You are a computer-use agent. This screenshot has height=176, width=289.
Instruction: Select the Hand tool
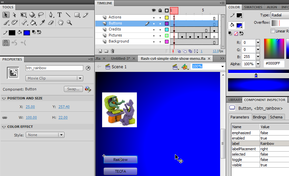[61, 23]
